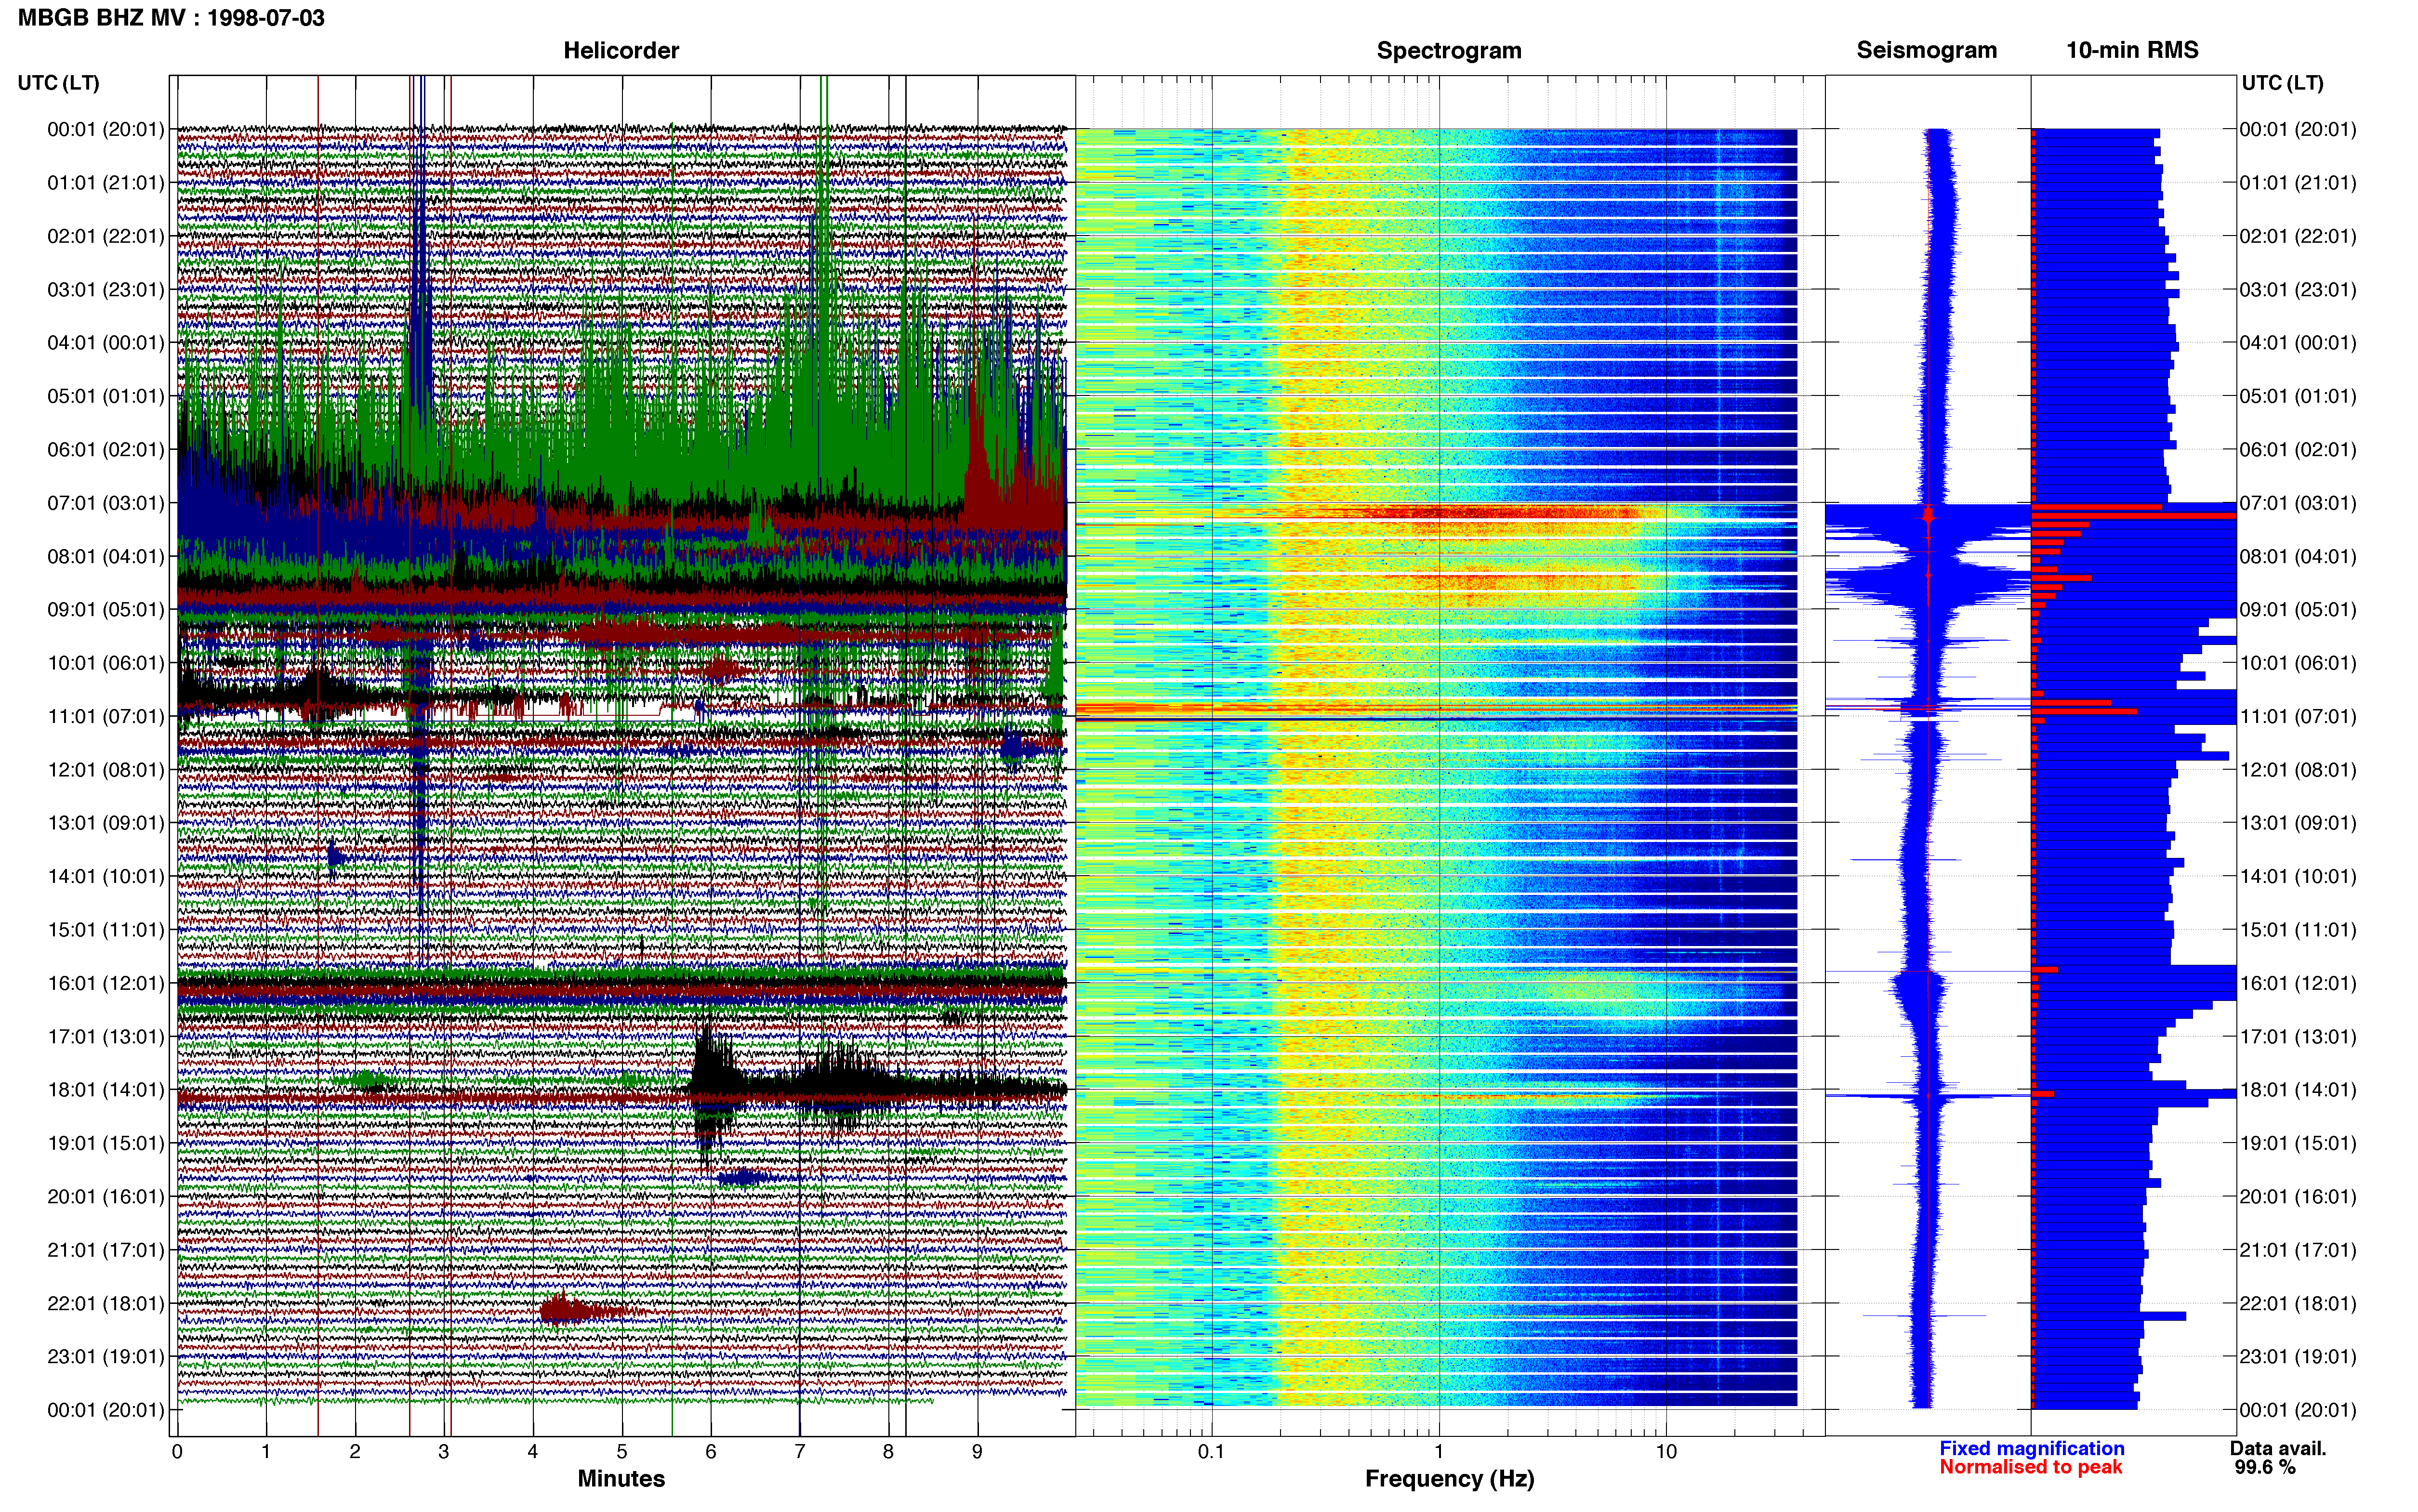Click left time label '18:01 (14:01)'
The image size is (2418, 1512).
pos(106,1090)
